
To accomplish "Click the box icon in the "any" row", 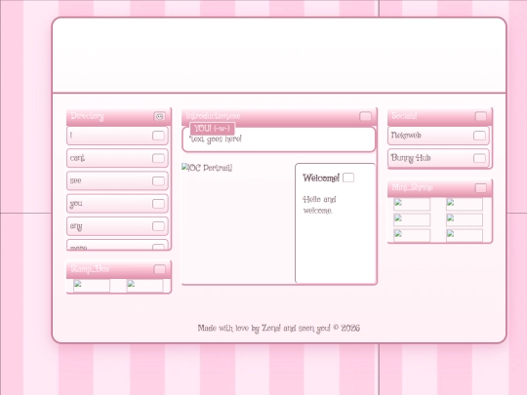I will 158,226.
